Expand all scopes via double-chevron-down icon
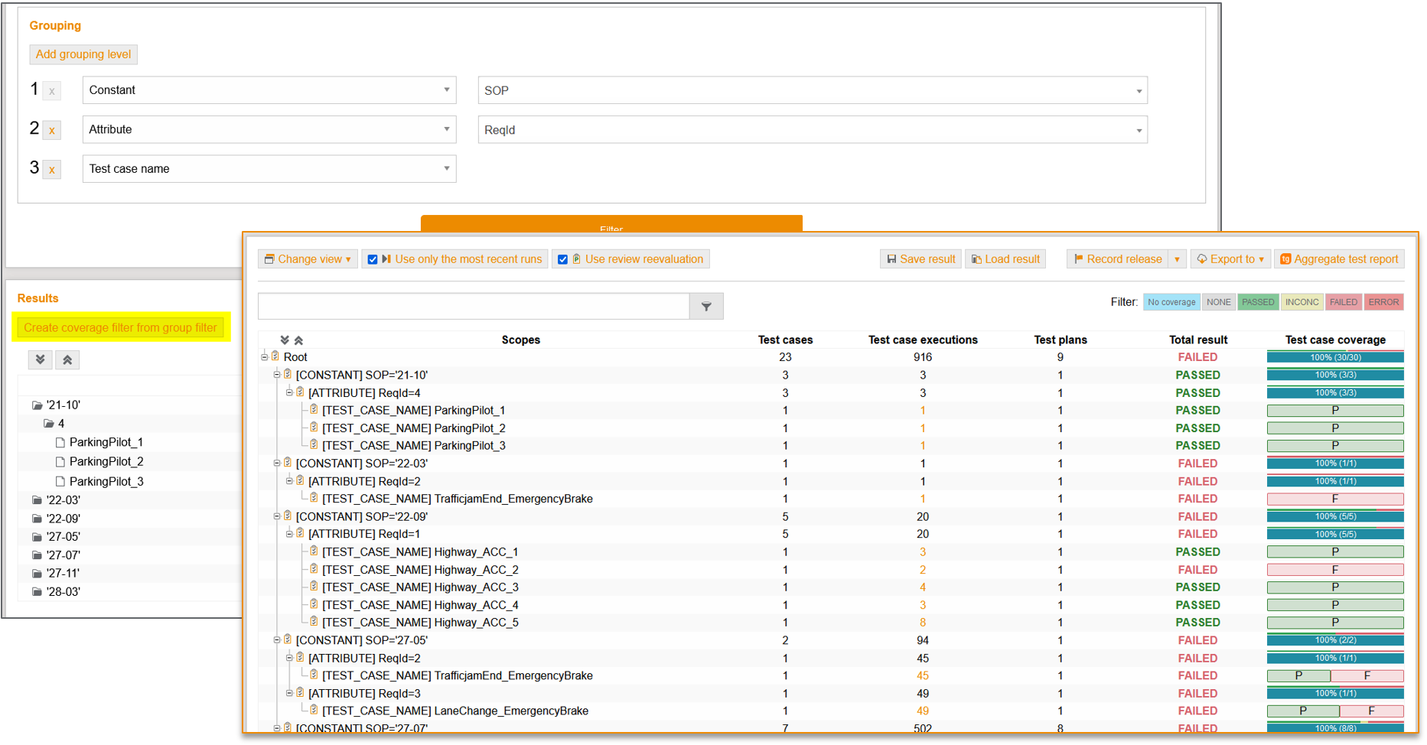 click(285, 339)
